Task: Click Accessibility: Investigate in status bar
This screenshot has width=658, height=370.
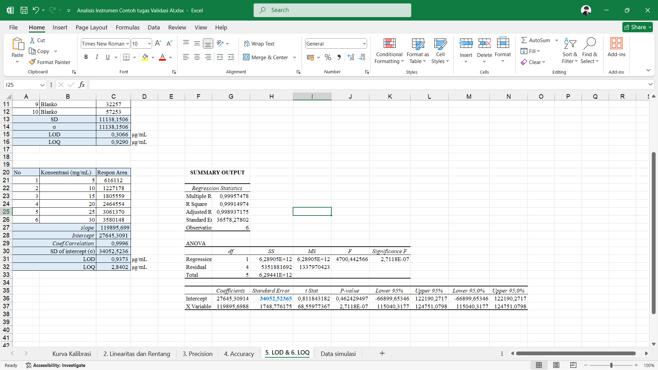Action: [56, 365]
